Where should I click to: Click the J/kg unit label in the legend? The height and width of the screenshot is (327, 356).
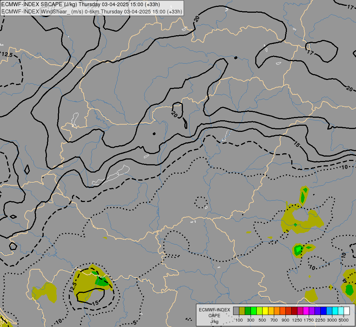click(214, 322)
